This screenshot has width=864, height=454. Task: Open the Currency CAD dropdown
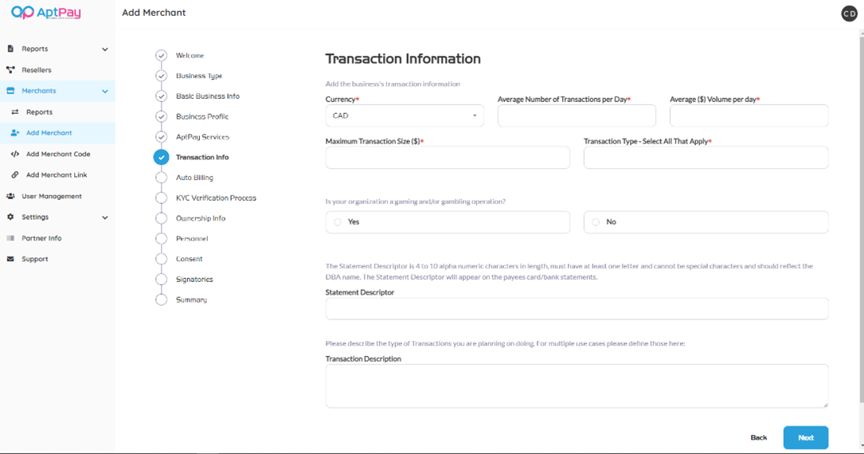[404, 115]
